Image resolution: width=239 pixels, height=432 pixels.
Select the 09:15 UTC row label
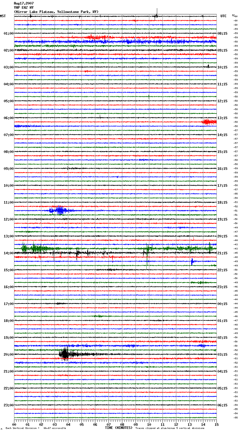pos(222,50)
